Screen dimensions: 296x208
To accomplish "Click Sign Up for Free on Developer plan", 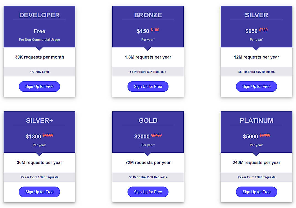I will (39, 86).
